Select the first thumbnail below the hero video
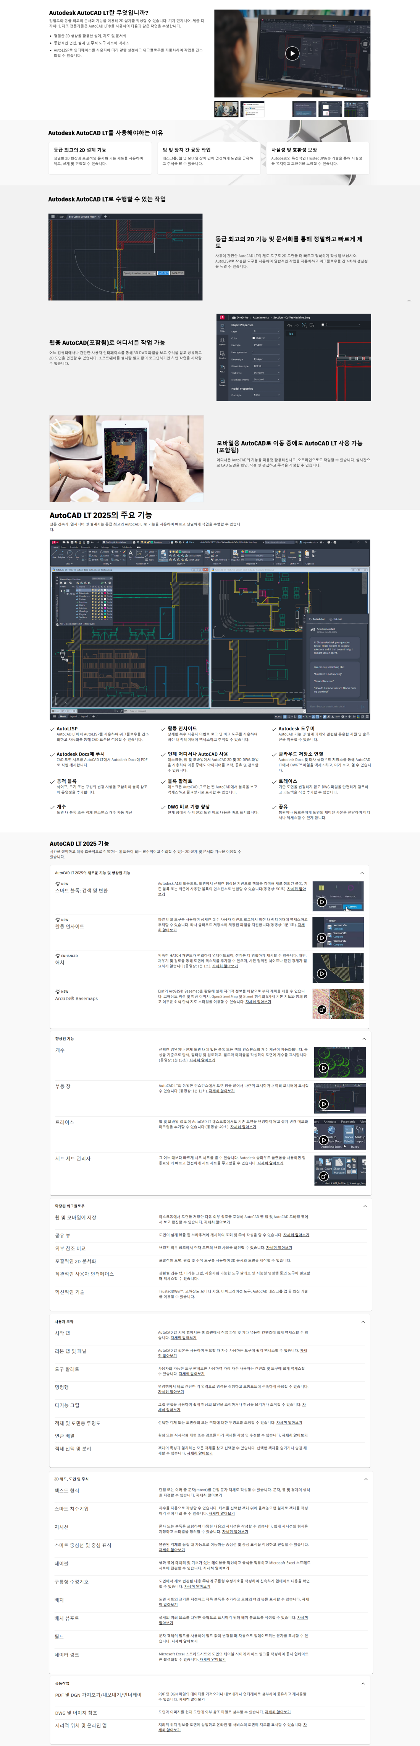420x1746 pixels. [x=226, y=109]
